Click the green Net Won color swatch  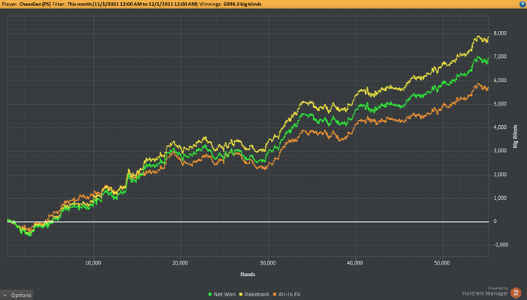pyautogui.click(x=210, y=294)
